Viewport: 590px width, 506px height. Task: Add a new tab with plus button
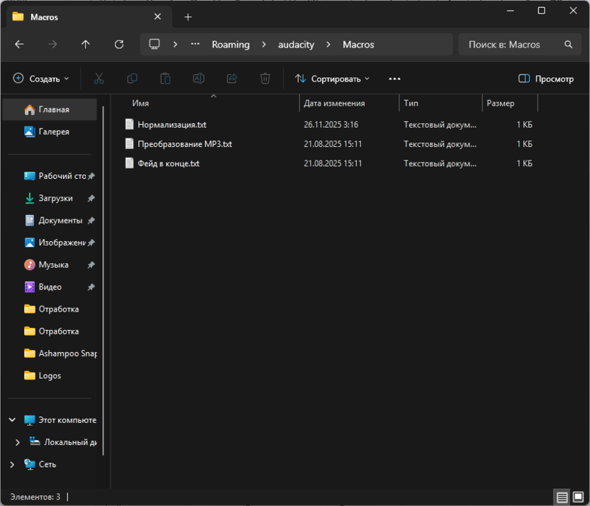coord(188,17)
